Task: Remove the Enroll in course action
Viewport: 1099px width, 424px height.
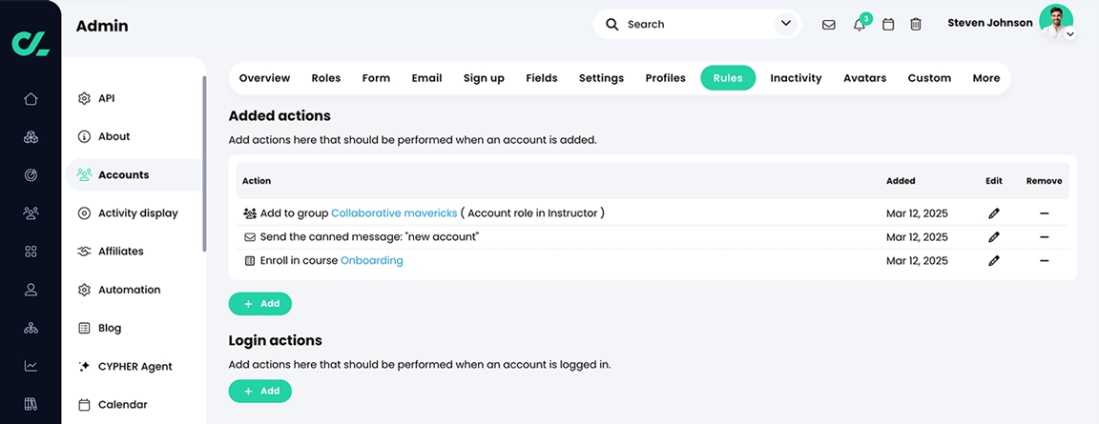Action: (1045, 261)
